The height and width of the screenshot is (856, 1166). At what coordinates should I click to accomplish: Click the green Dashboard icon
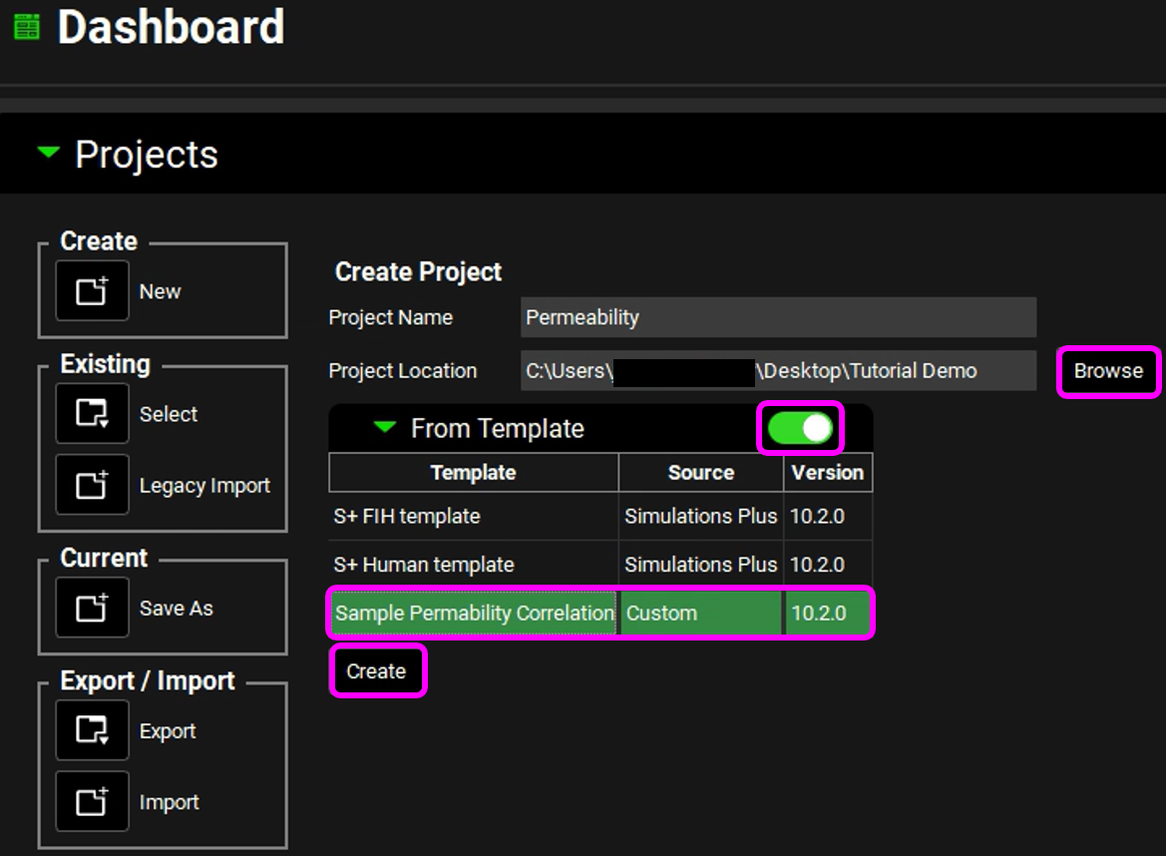(x=27, y=27)
